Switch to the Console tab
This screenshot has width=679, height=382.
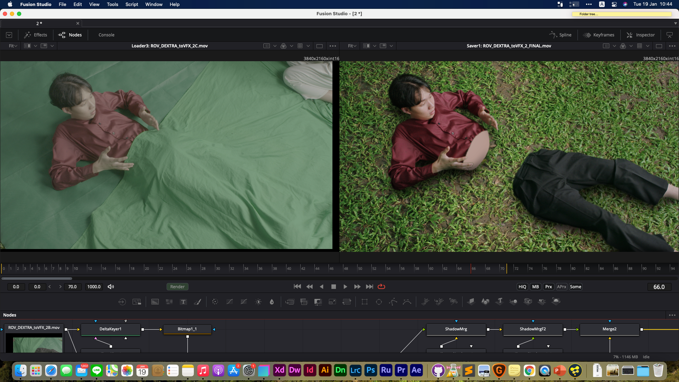point(106,35)
